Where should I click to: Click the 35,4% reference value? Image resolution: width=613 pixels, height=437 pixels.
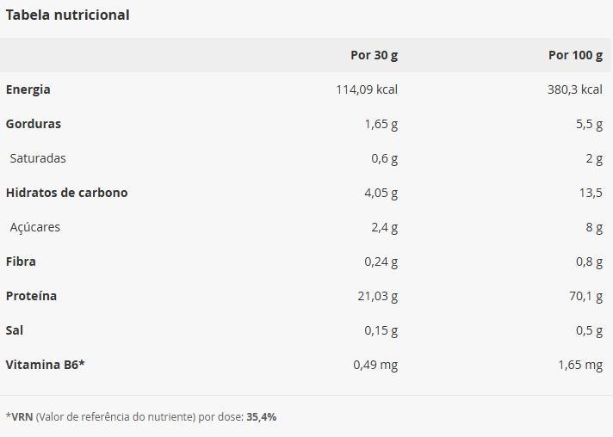tap(262, 417)
